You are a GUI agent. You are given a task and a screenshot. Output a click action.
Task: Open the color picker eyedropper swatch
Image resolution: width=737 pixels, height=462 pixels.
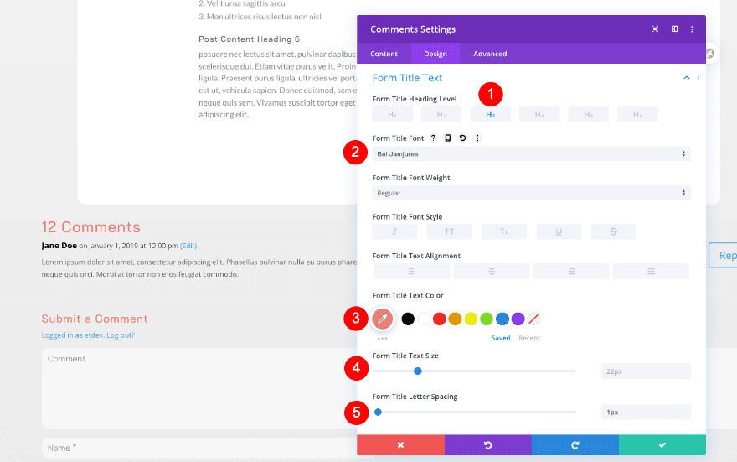[x=382, y=319]
